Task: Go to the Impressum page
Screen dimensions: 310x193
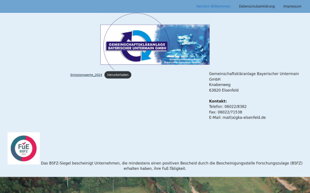Action: coord(292,6)
